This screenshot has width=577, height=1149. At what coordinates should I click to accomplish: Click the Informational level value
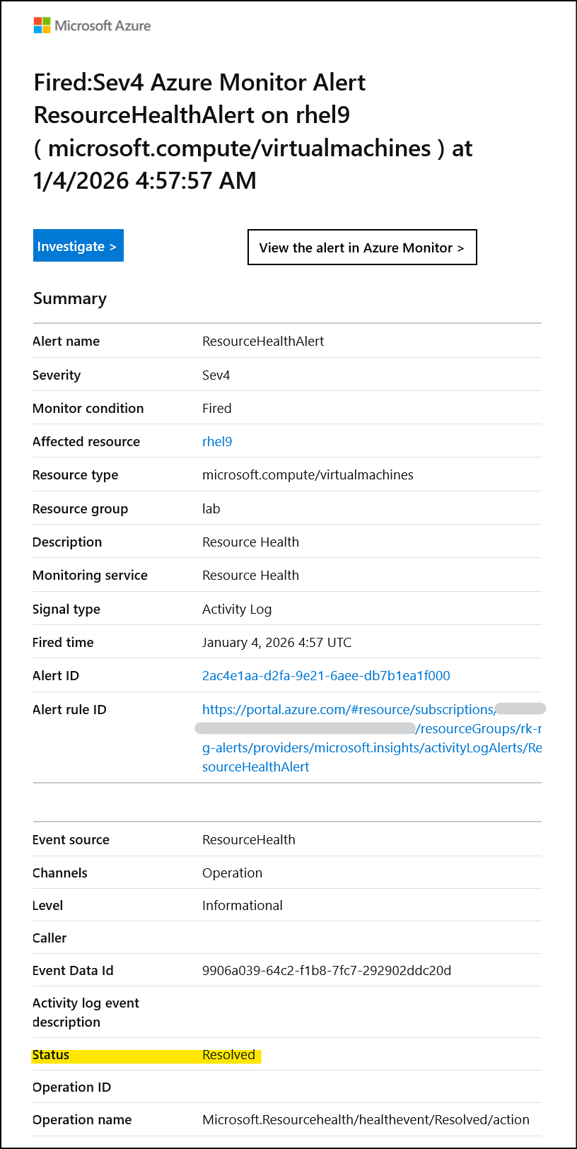(243, 905)
